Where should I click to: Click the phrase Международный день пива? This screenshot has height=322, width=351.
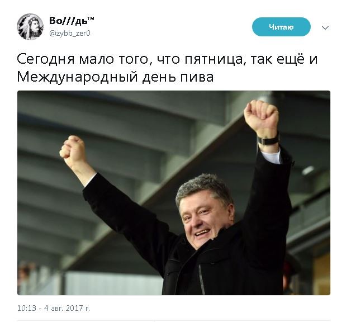coord(115,78)
